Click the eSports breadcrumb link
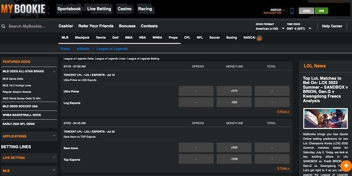352x176 pixels. 83,49
